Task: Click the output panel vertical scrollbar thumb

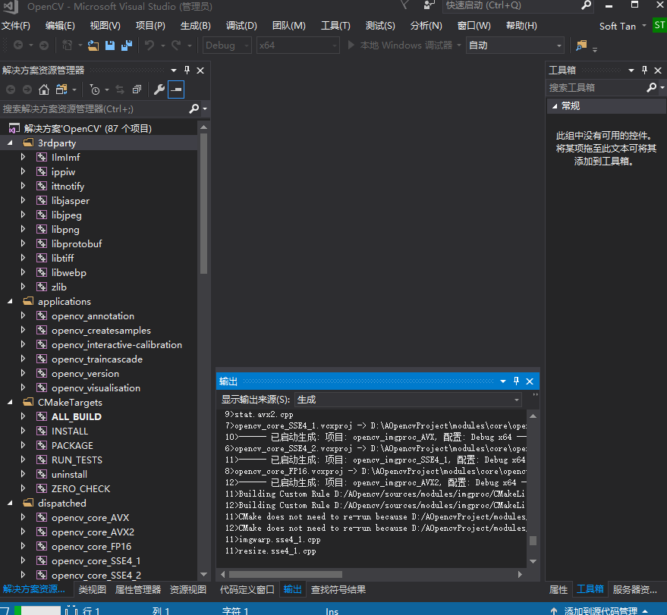Action: (533, 540)
